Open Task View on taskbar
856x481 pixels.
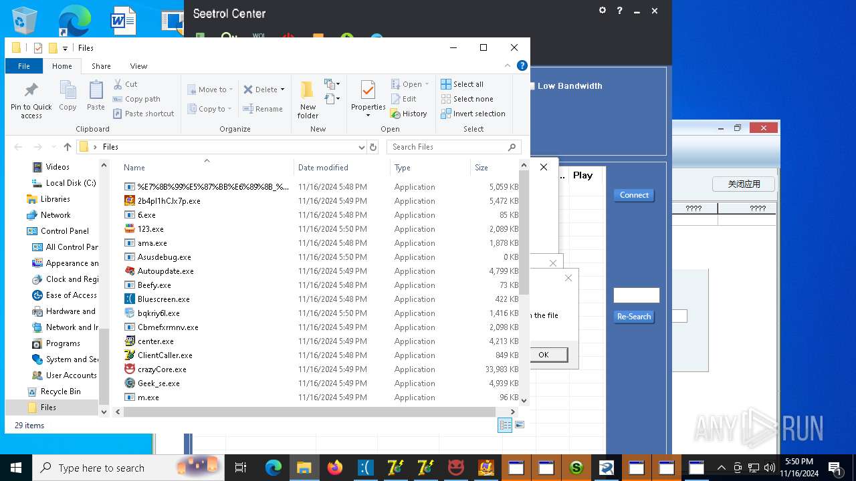point(241,468)
